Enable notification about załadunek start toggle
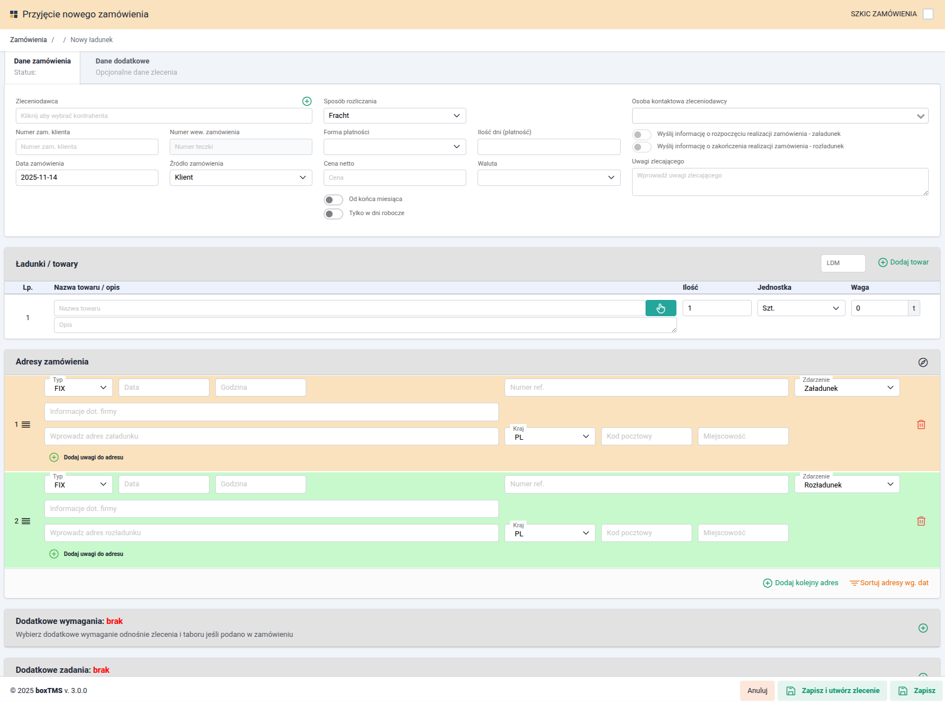 tap(642, 135)
